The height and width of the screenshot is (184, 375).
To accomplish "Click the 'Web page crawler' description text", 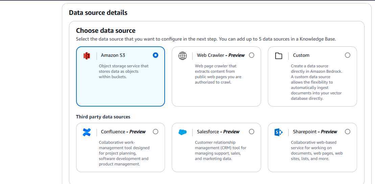I will [x=218, y=74].
